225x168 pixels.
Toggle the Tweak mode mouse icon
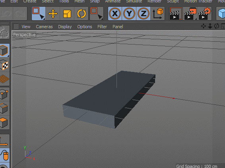pos(4,155)
